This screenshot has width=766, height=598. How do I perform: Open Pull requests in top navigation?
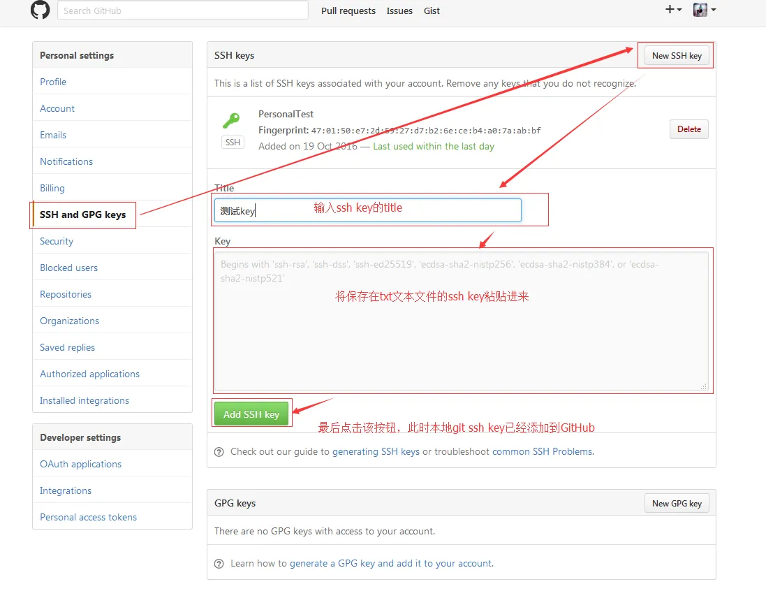(348, 10)
